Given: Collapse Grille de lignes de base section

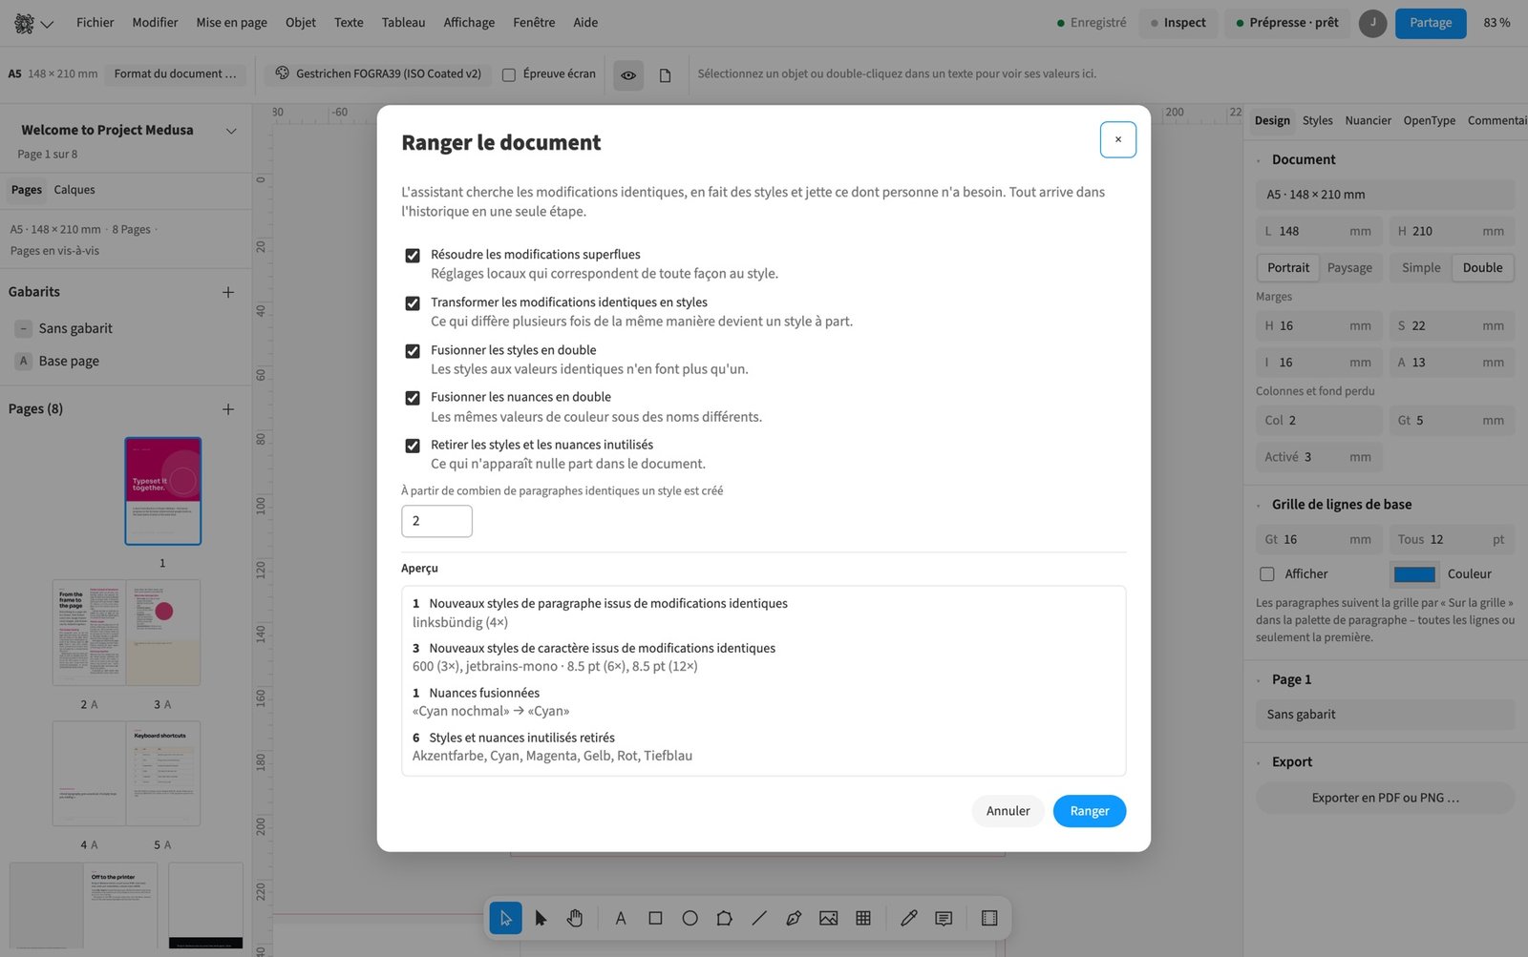Looking at the screenshot, I should pyautogui.click(x=1259, y=505).
